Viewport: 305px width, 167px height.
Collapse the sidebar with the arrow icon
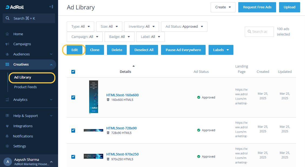tap(51, 7)
